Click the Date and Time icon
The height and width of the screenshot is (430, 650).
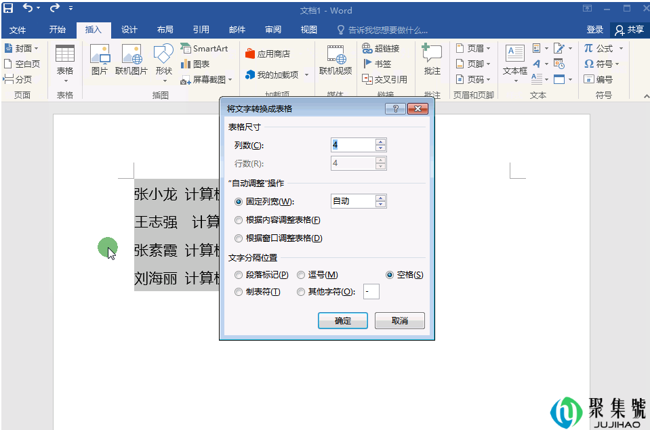pos(559,64)
